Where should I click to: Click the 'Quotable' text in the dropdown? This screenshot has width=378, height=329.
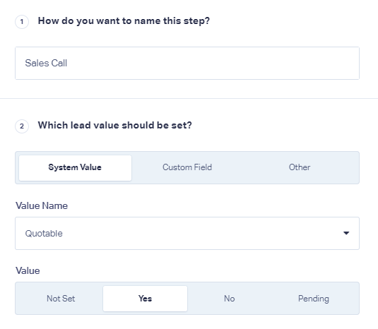[44, 234]
